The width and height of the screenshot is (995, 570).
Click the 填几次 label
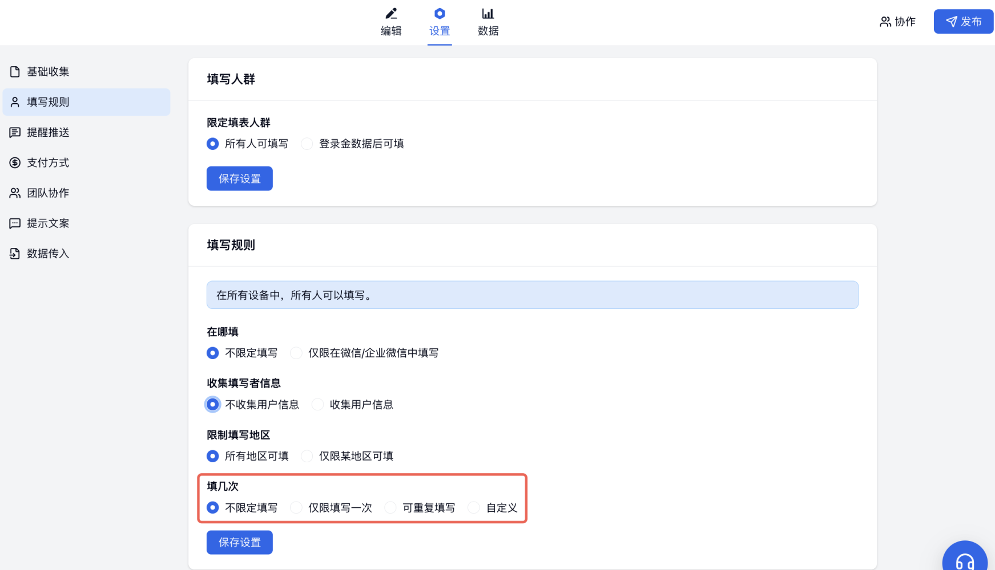click(223, 486)
